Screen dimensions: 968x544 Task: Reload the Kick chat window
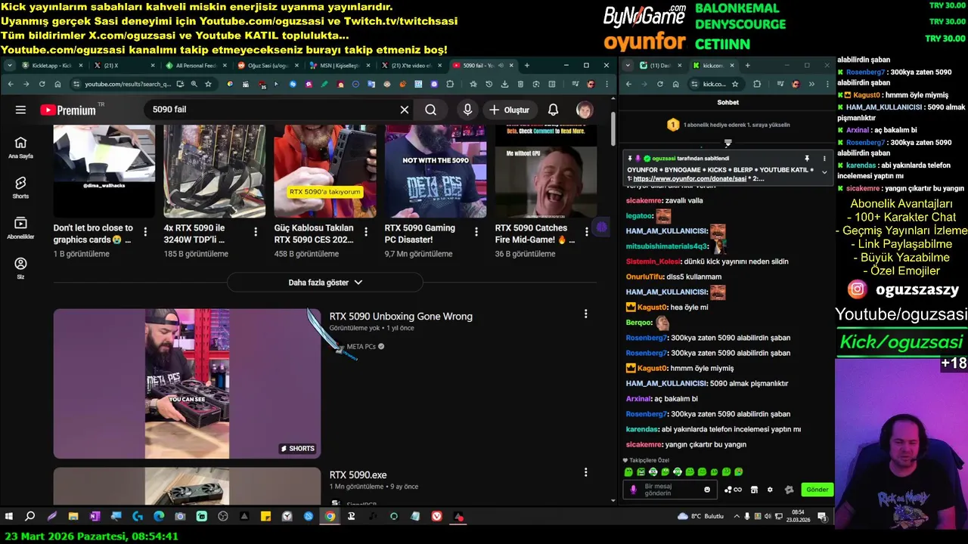point(660,84)
